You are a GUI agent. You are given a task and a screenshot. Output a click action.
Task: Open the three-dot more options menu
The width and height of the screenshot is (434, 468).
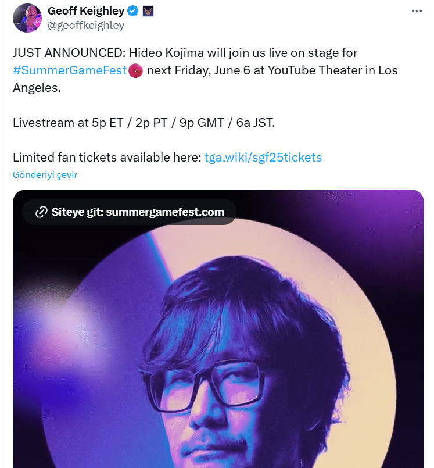pos(417,11)
